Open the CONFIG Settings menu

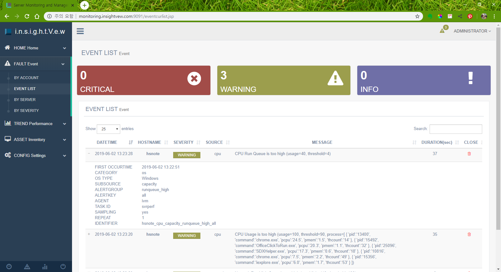pyautogui.click(x=35, y=155)
